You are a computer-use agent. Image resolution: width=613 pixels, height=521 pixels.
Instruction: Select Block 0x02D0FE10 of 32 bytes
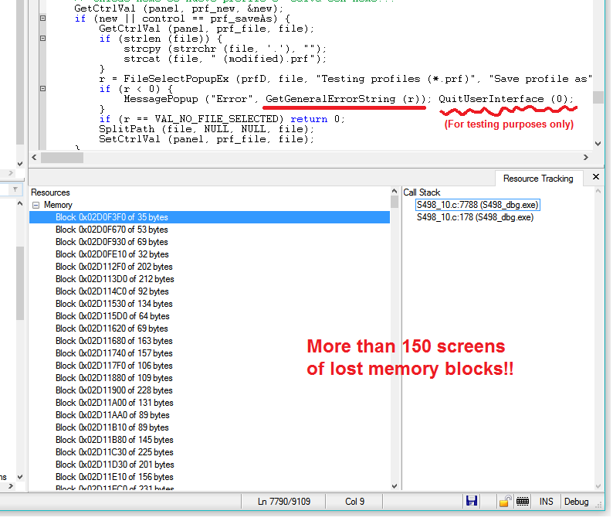point(113,256)
